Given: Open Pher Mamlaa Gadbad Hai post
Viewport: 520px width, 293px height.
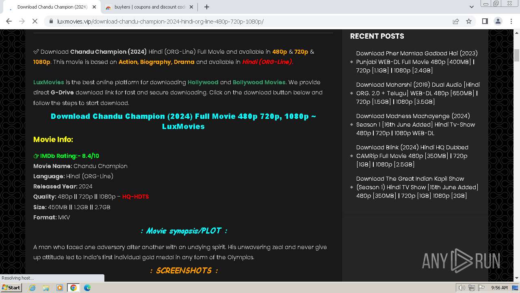Looking at the screenshot, I should point(417,62).
